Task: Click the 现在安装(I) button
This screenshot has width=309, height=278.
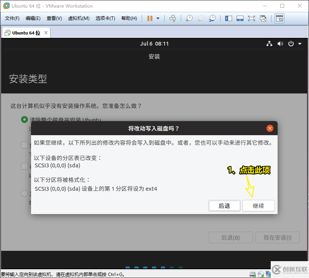Action: tap(278, 237)
